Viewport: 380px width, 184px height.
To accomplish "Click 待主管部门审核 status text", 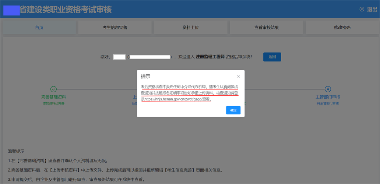I will tap(328, 103).
